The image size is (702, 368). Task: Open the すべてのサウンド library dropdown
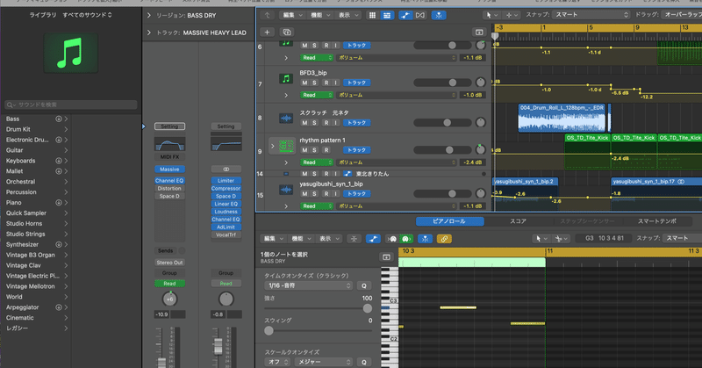click(x=87, y=15)
